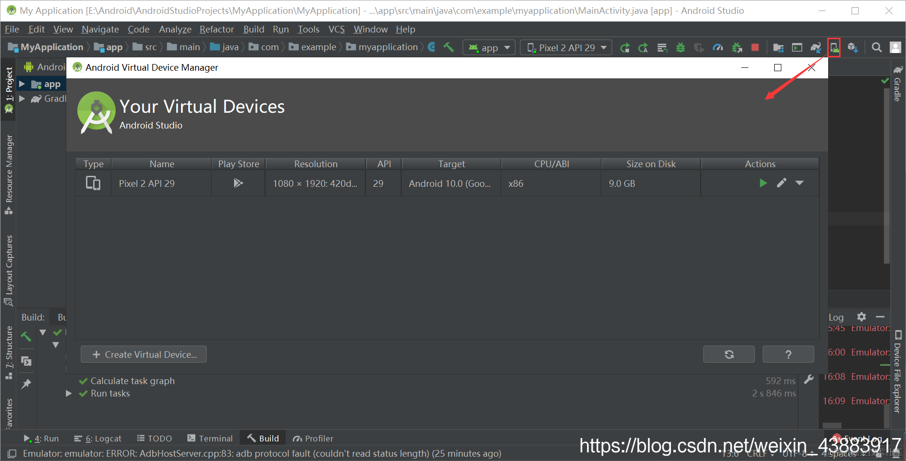Open the Tools menu
Viewport: 906px width, 461px height.
click(x=309, y=29)
